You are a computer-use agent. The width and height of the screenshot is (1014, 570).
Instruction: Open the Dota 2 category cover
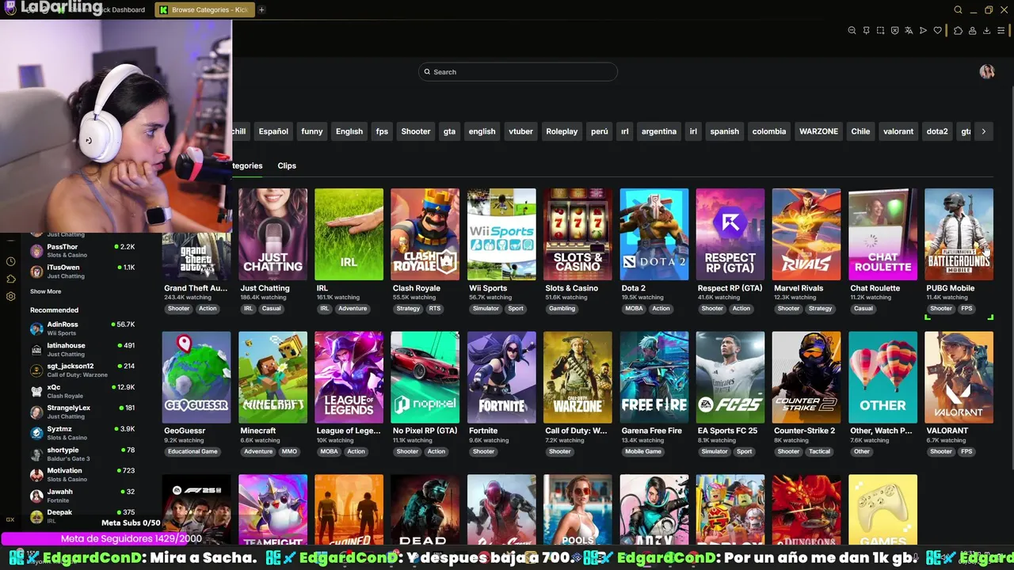[x=654, y=234]
